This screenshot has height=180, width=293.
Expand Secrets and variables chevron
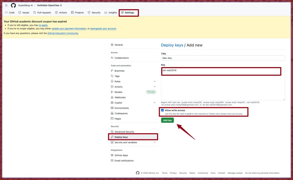click(155, 142)
